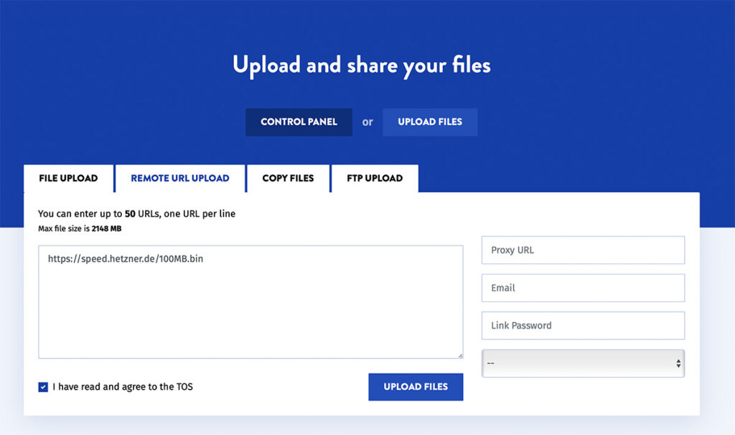Click the dark-blue Upload Files button under the heading

430,122
